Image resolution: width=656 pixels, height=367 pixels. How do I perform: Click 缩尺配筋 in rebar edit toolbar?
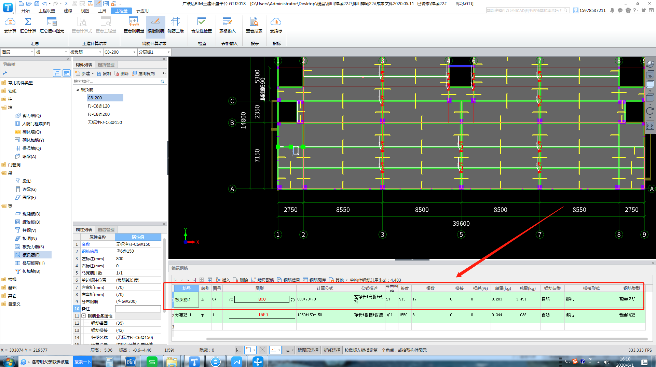tap(262, 280)
